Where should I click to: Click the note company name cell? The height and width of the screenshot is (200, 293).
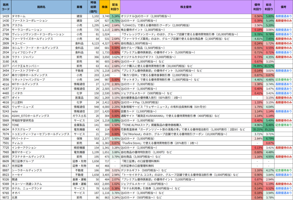coord(41,111)
